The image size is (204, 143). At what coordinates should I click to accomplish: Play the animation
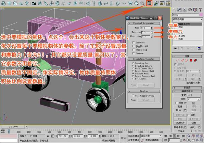pos(175,136)
